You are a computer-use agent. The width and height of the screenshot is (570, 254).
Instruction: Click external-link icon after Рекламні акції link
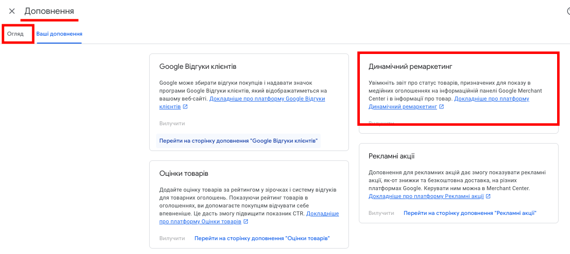pyautogui.click(x=488, y=196)
